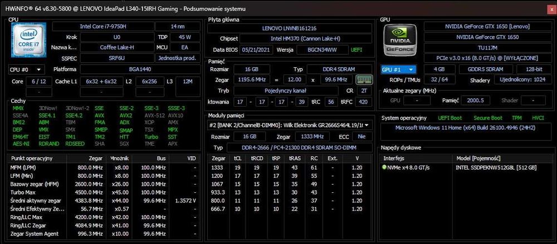Click the 2T command rate field
This screenshot has height=244, width=557.
coord(364,91)
